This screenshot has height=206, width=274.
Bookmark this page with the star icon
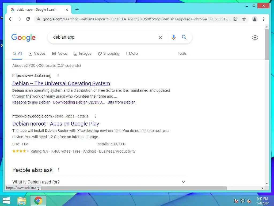(x=244, y=19)
